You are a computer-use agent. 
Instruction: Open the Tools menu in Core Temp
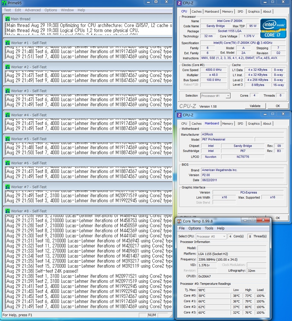[x=209, y=228]
